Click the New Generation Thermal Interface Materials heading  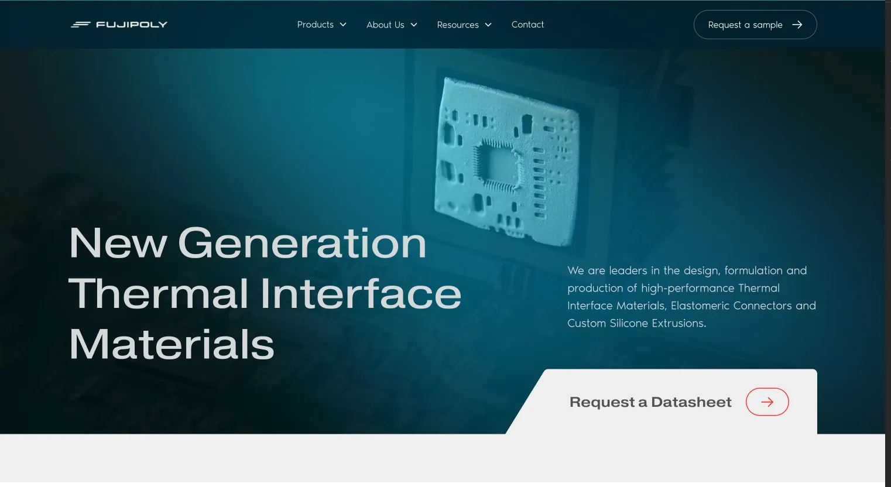pos(265,293)
